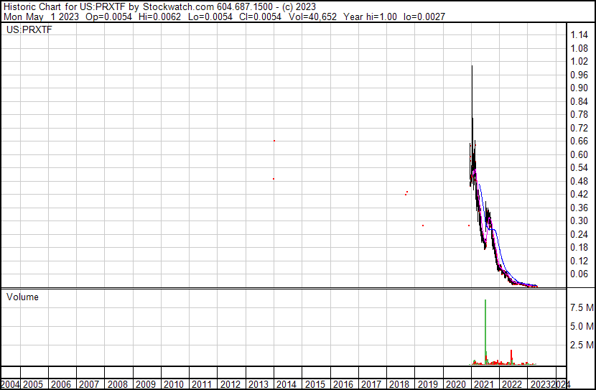Select the 2021 year marker on time axis
Image resolution: width=596 pixels, height=390 pixels.
click(x=483, y=384)
